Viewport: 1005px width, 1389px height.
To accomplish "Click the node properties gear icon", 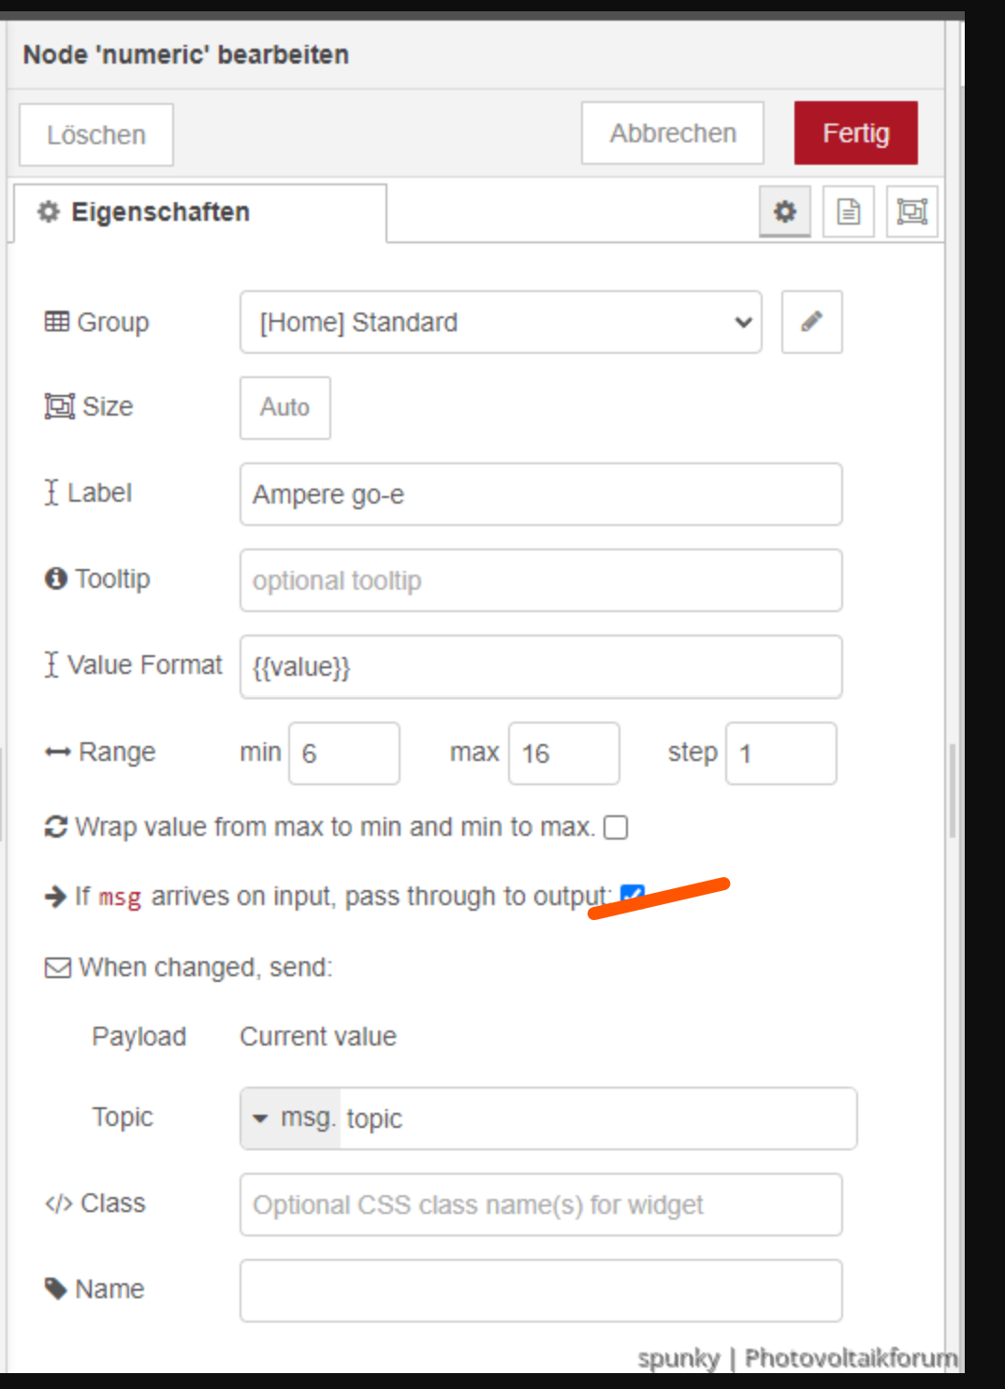I will click(784, 212).
